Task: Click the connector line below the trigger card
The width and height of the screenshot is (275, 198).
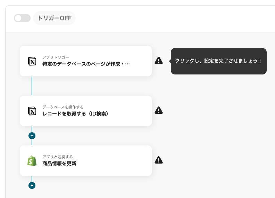Action: 32,86
